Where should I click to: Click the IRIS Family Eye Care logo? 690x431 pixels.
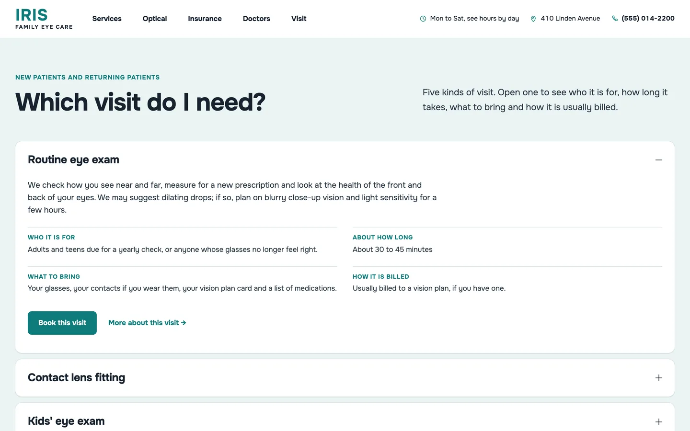44,19
